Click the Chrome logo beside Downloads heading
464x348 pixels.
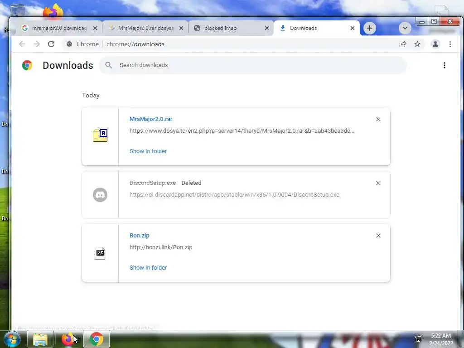(27, 65)
